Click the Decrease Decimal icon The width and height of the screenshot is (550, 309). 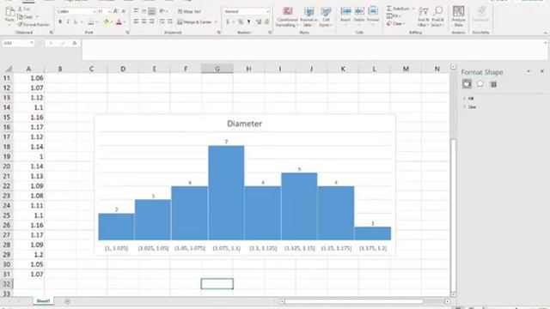coord(267,22)
